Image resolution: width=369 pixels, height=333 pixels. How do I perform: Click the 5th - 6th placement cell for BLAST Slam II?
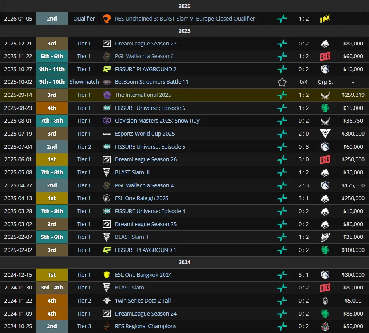point(52,237)
